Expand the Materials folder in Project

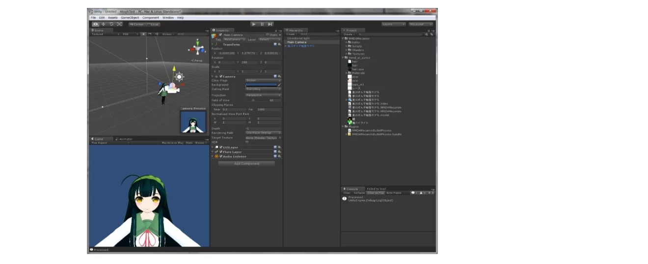[x=347, y=73]
